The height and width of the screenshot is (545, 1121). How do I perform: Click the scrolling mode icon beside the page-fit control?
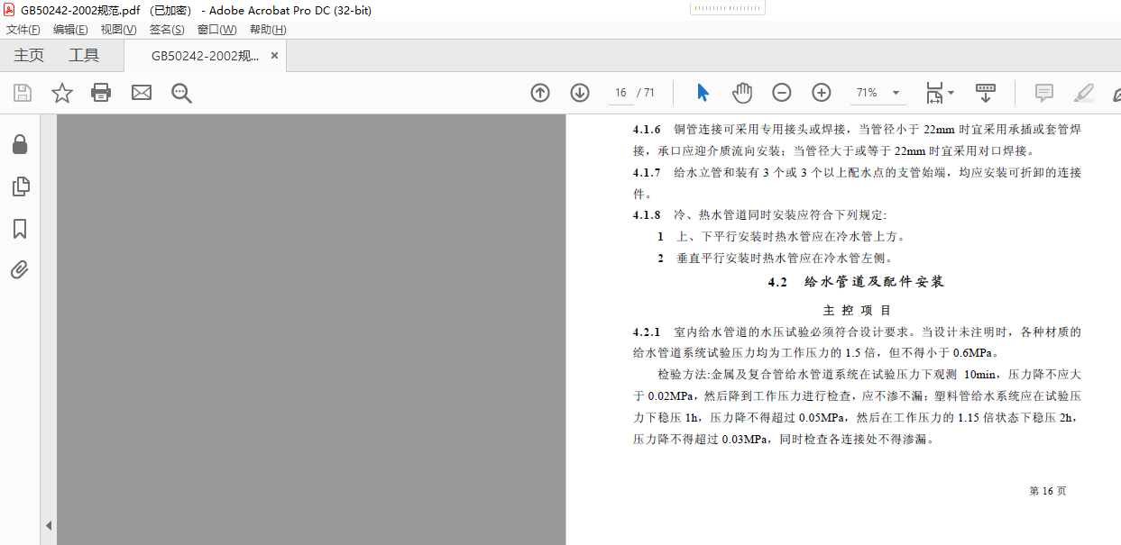coord(986,93)
